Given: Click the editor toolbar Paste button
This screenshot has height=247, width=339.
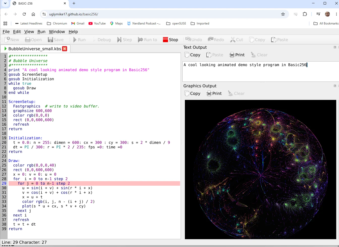Looking at the screenshot, I should click(279, 40).
